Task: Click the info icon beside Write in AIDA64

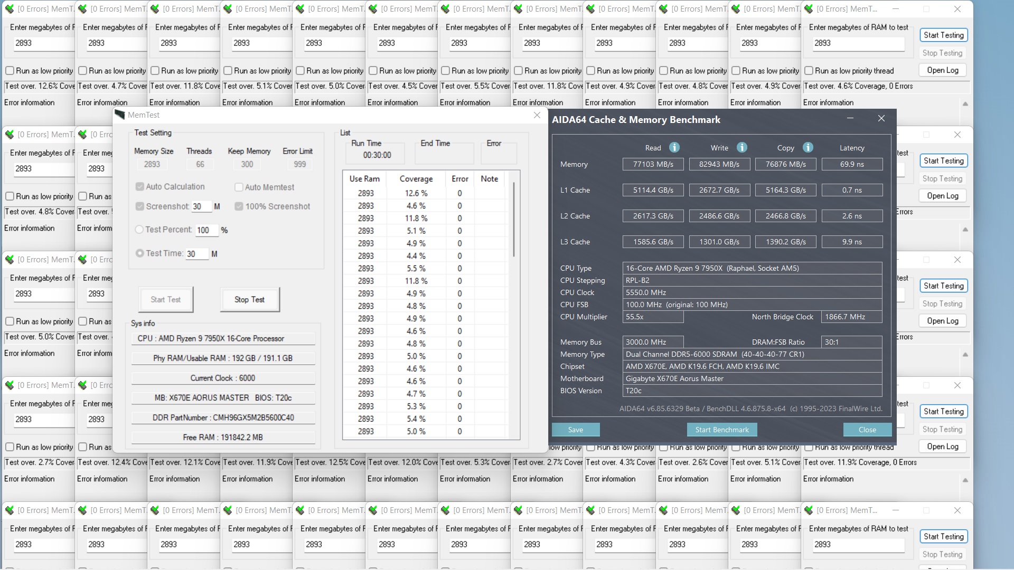Action: [x=742, y=147]
